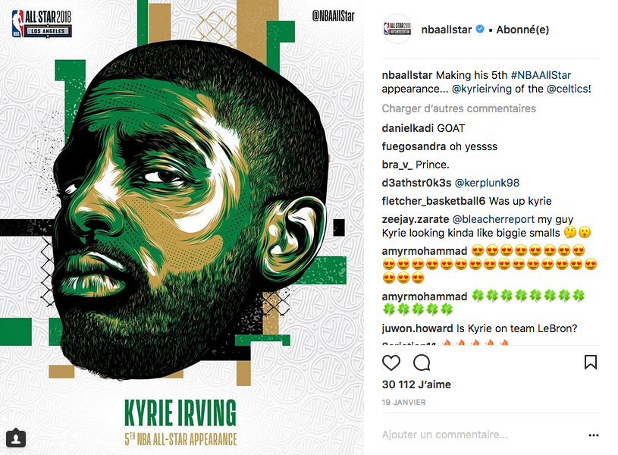The image size is (618, 455).
Task: Open the @kerplunk98 mention link
Action: (x=487, y=183)
